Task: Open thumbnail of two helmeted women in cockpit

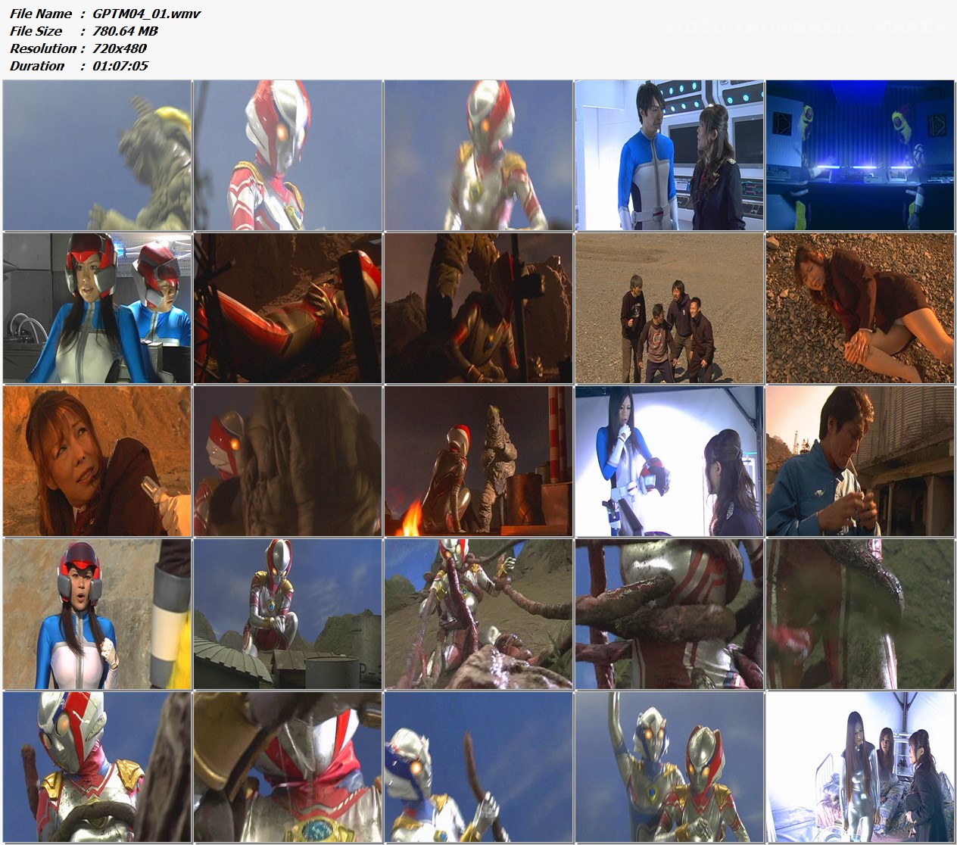Action: 98,308
